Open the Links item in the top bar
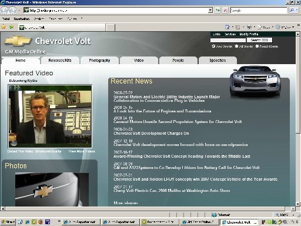Viewport: 301px width, 226px height. click(x=216, y=34)
